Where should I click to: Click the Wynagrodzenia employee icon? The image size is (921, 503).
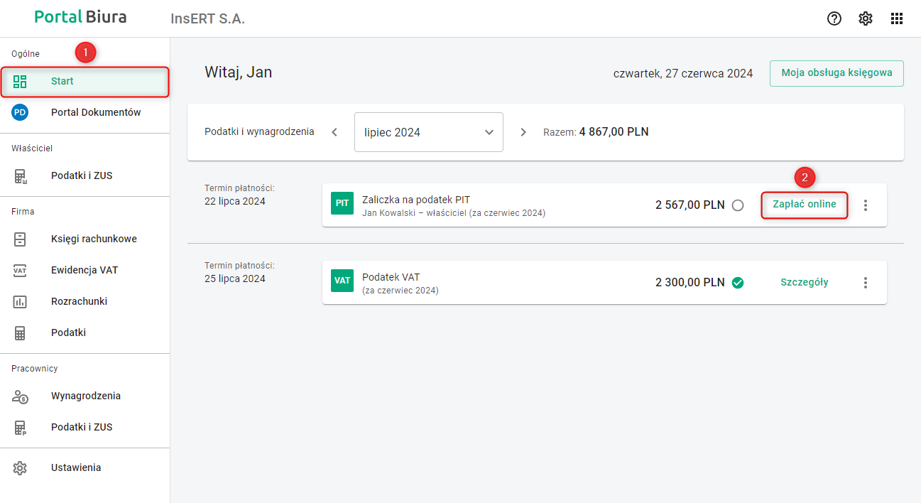coord(20,396)
